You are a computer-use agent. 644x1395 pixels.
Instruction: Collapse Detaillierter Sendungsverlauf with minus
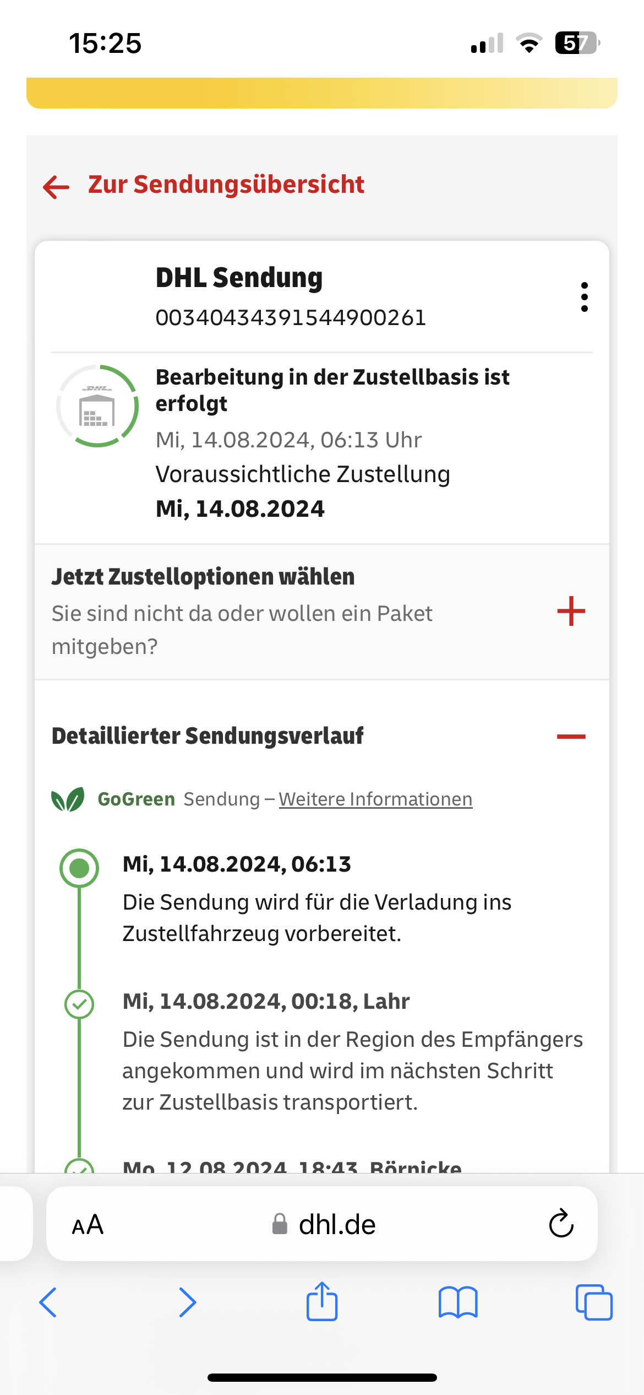[571, 737]
